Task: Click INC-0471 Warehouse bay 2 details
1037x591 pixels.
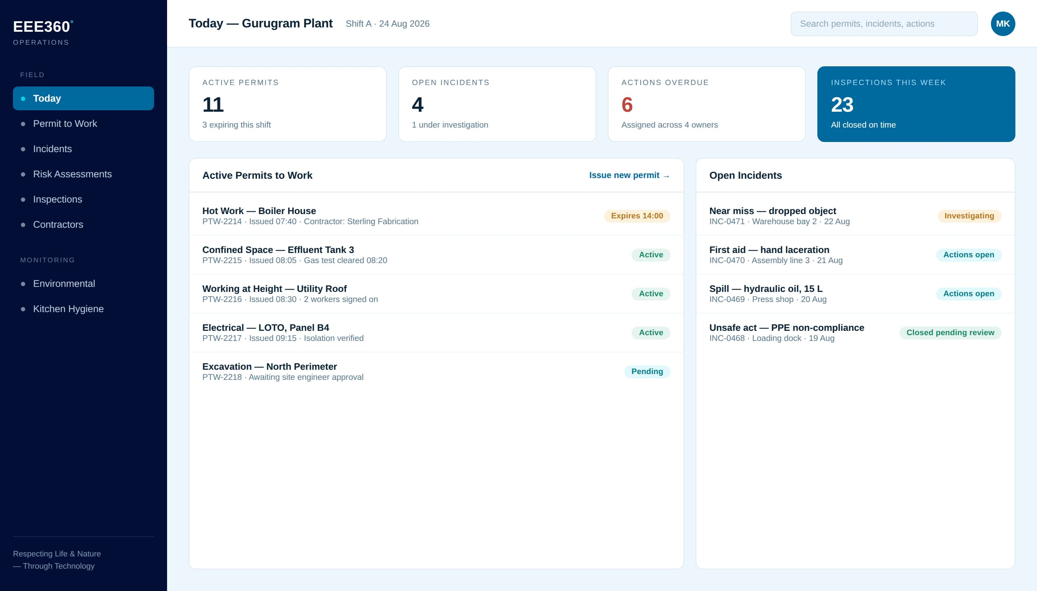Action: 779,221
